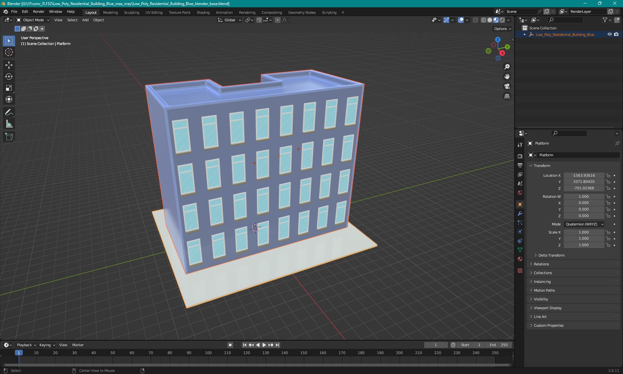
Task: Activate the Rotate tool
Action: 9,77
